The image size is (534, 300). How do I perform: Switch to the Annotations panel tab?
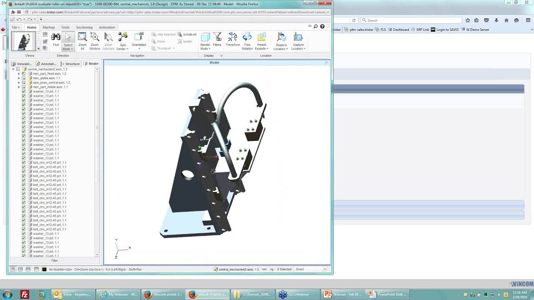46,64
